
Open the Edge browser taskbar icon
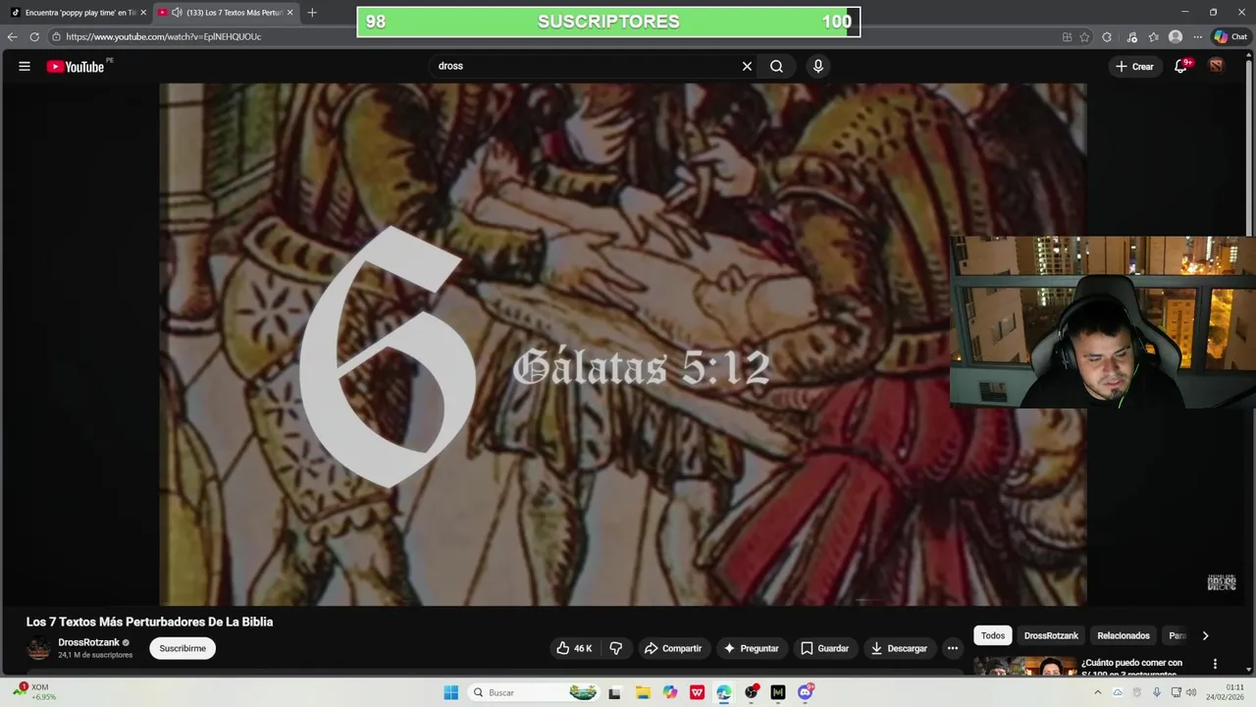tap(724, 692)
